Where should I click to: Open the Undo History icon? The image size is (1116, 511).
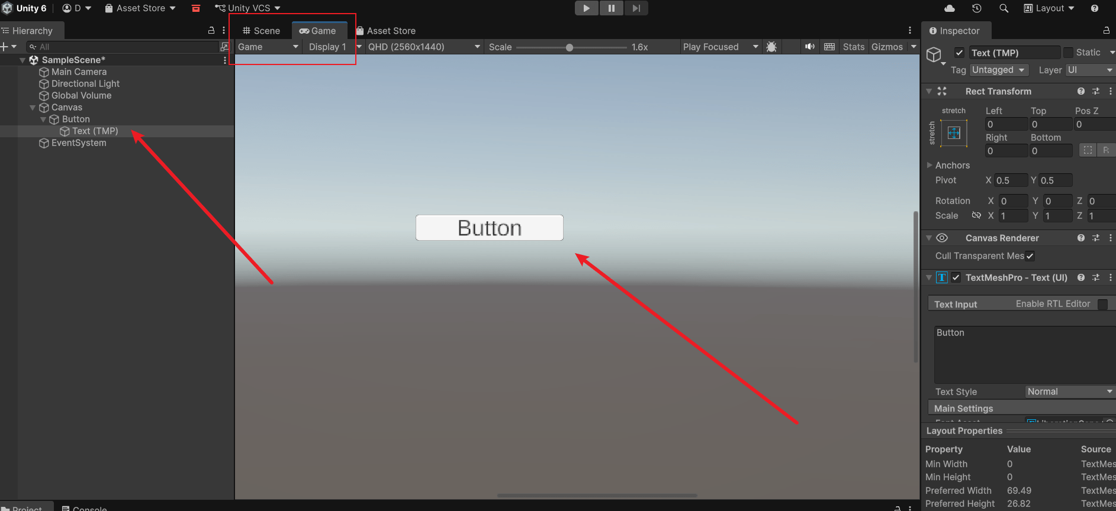click(977, 8)
